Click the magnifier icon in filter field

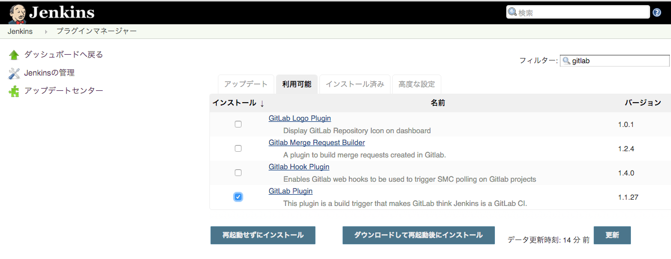click(567, 61)
